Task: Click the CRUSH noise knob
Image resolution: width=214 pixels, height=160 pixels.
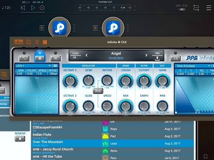Action: pyautogui.click(x=126, y=80)
